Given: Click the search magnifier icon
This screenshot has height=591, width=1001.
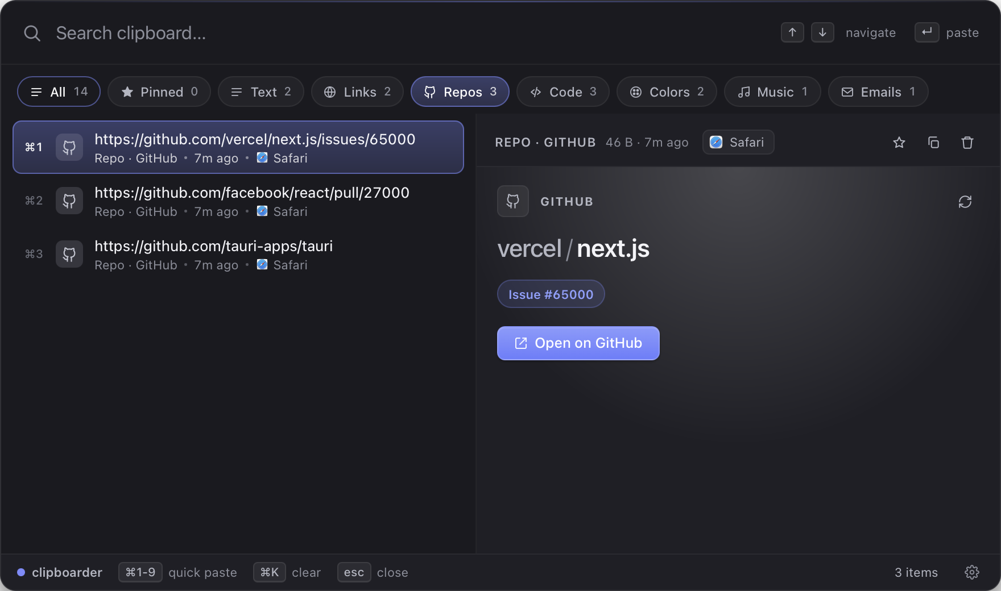Looking at the screenshot, I should 32,34.
